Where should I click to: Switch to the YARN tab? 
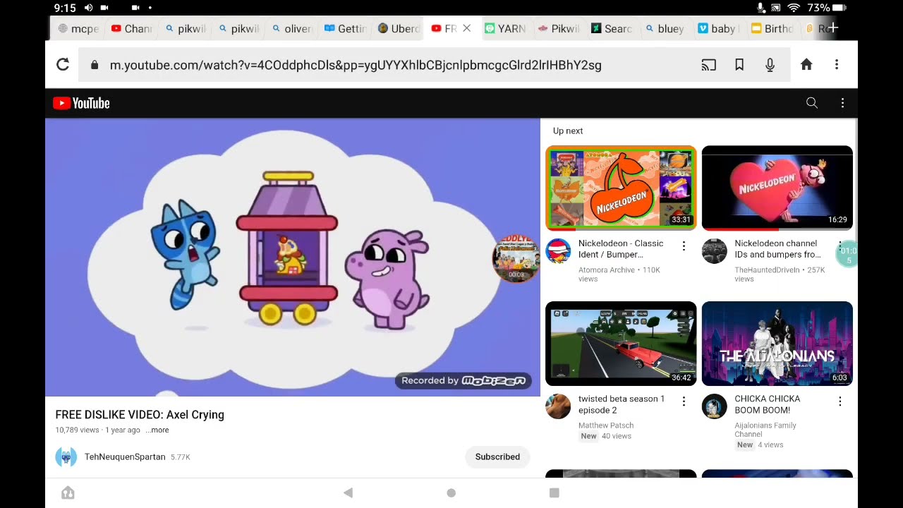tap(505, 29)
